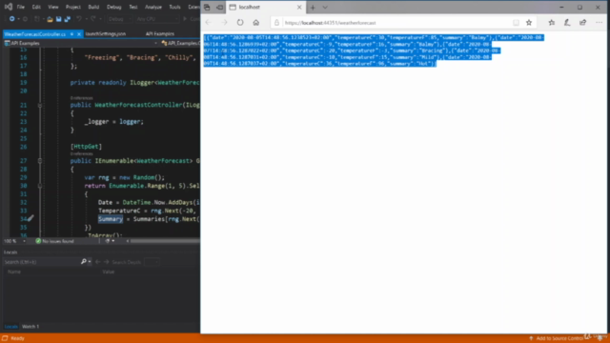Go to the browser Home page icon
Image resolution: width=610 pixels, height=343 pixels.
tap(256, 23)
